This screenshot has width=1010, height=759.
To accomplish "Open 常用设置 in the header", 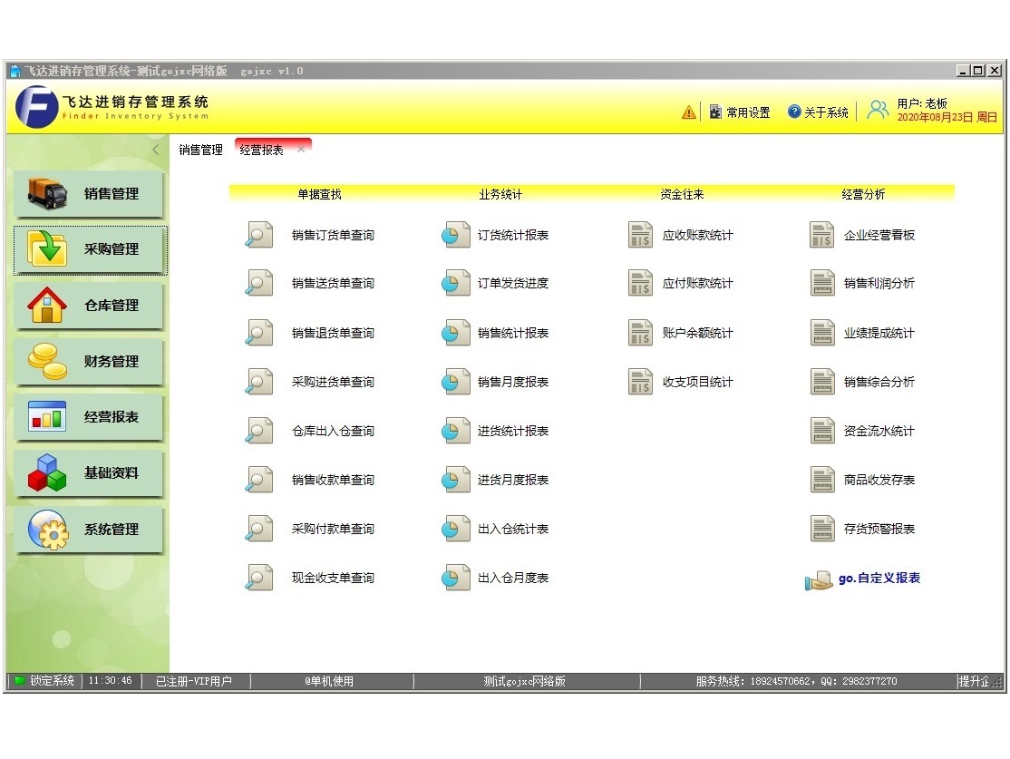I will pos(740,112).
